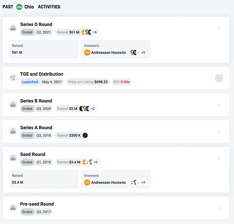Click the Series D Round briefcase icon
This screenshot has width=234, height=224.
[13, 28]
